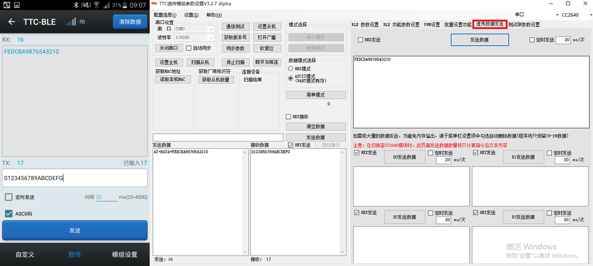Open the 帮助(H) menu
Viewport: 593px width, 266px height.
[x=214, y=15]
